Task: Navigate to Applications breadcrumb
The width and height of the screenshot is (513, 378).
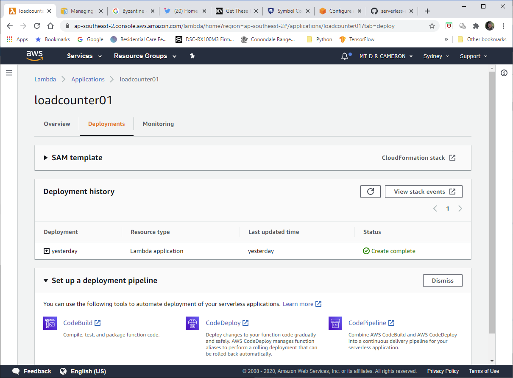Action: pyautogui.click(x=88, y=79)
